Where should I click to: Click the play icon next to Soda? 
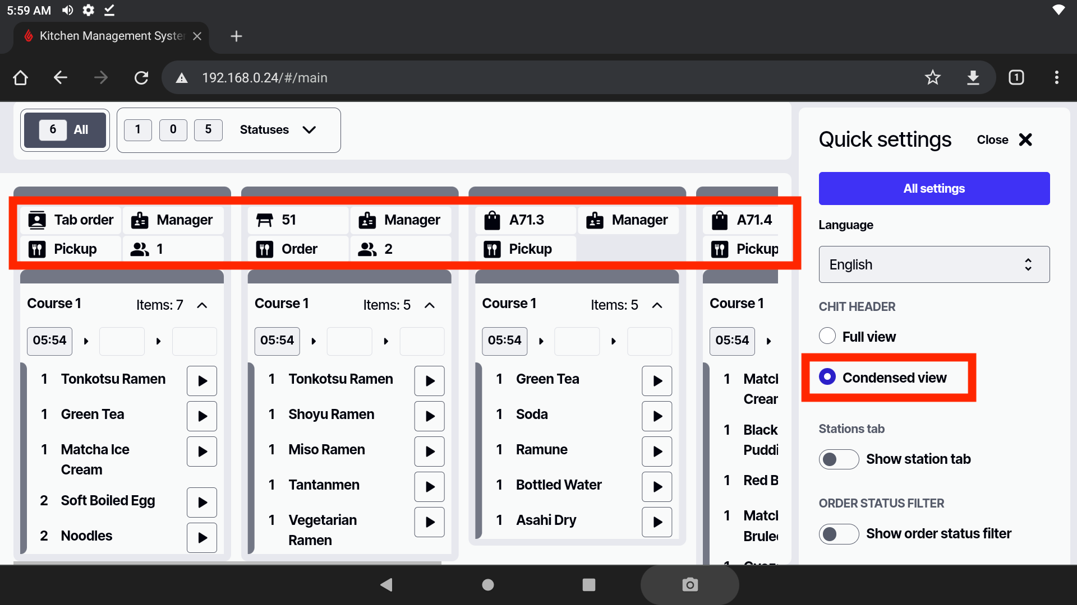pos(657,416)
